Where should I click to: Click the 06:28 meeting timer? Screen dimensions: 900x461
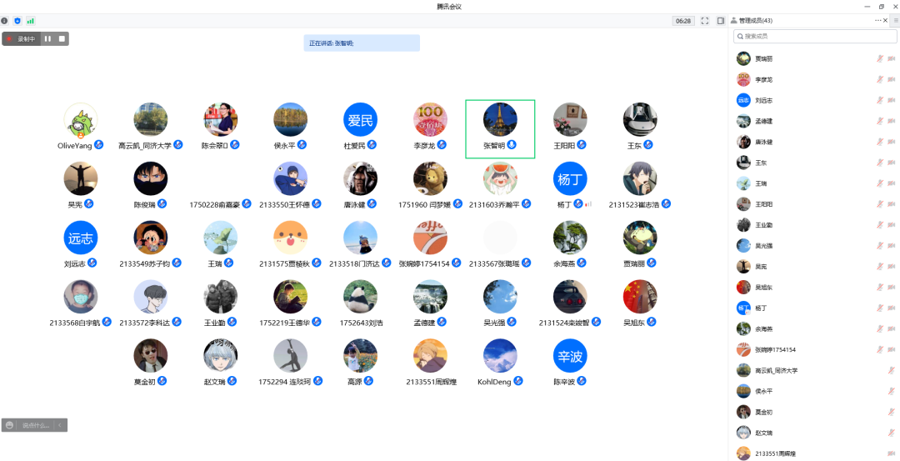pos(683,20)
